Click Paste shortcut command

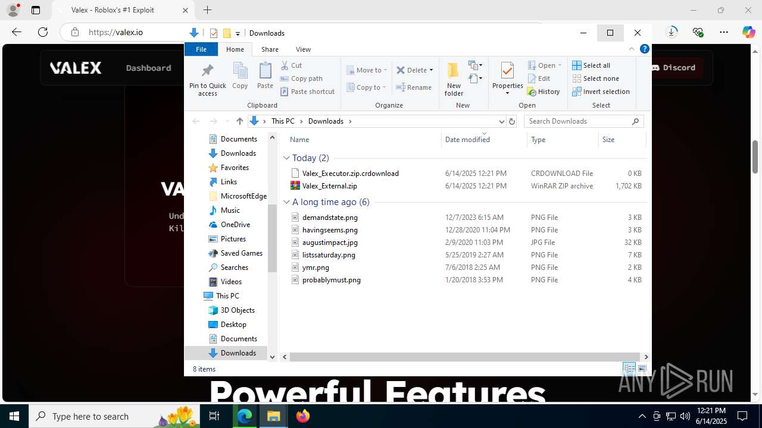coord(307,92)
